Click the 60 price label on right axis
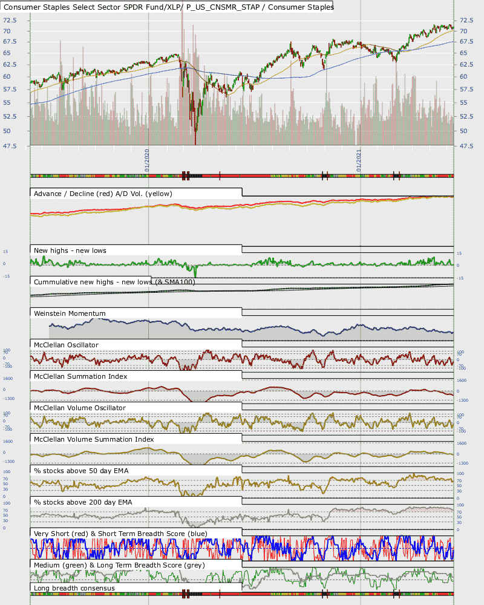The image size is (484, 605). (x=463, y=76)
